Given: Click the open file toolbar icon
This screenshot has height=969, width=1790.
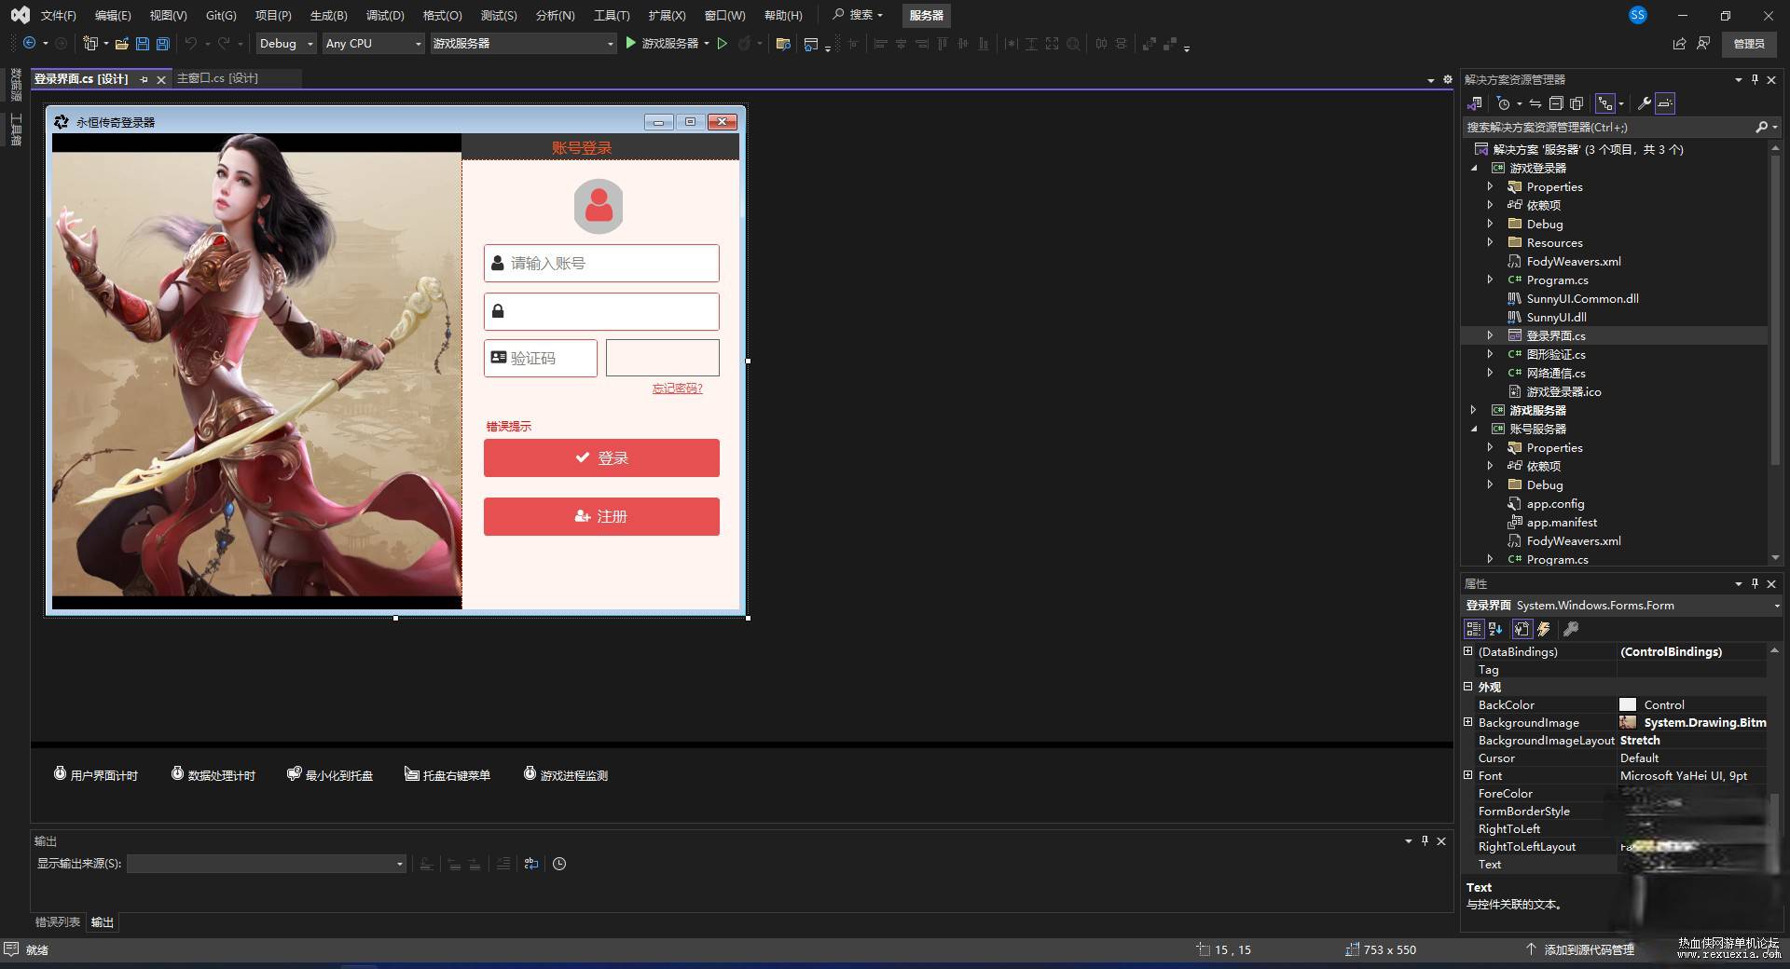Looking at the screenshot, I should coord(122,43).
